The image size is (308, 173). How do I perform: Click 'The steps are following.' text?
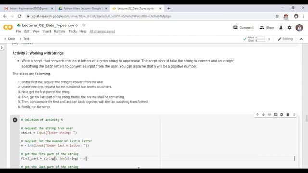(31, 74)
